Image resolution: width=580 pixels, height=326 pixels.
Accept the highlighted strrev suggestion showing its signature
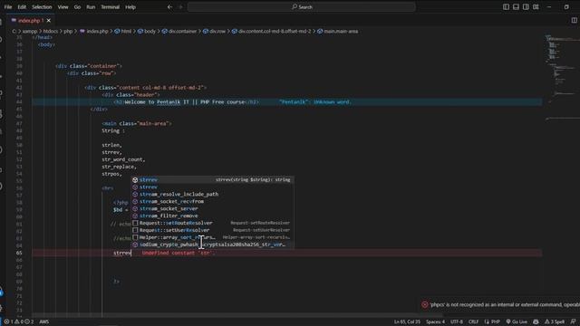click(213, 179)
